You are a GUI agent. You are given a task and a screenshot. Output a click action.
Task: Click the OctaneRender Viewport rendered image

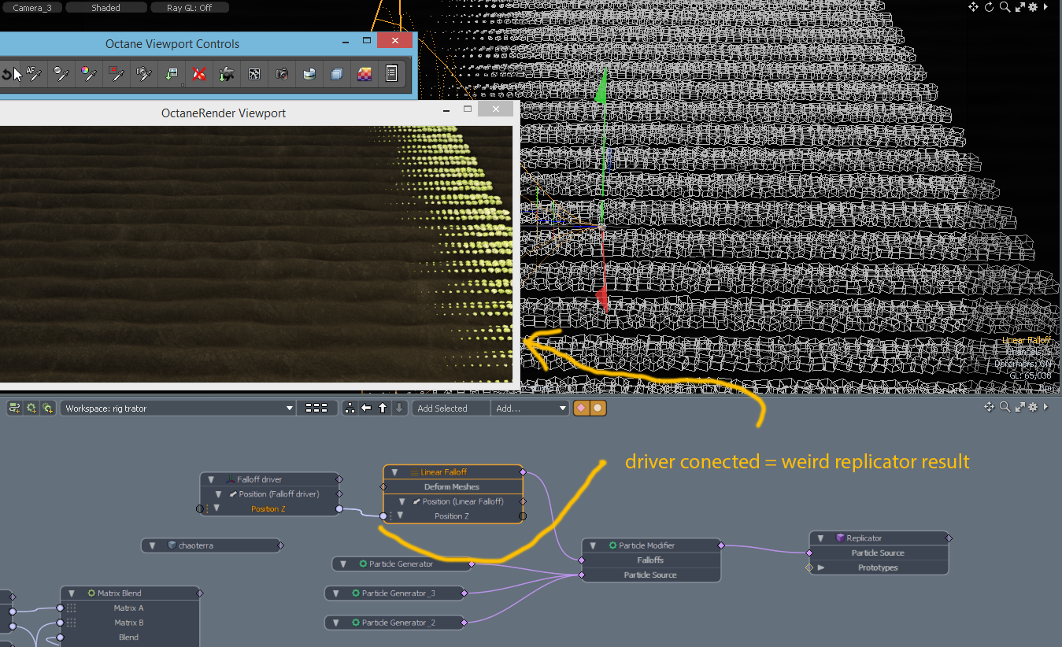[x=256, y=254]
